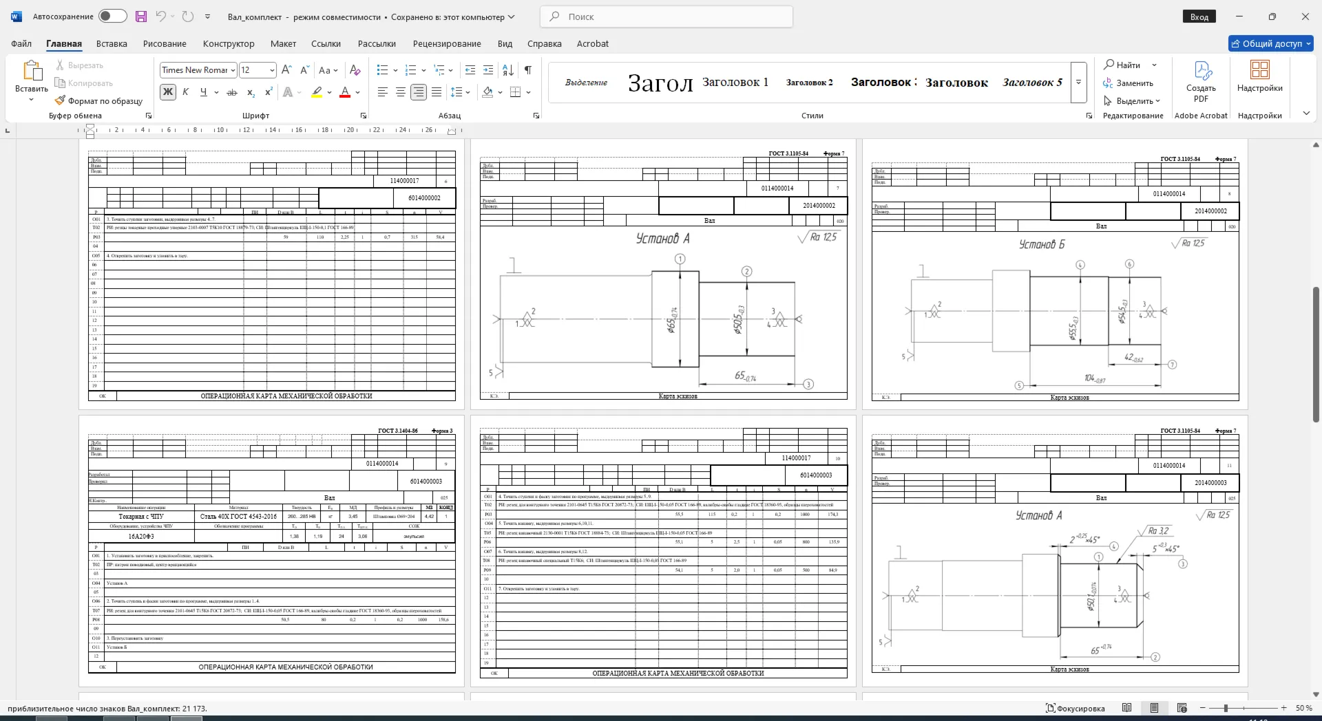This screenshot has height=721, width=1322.
Task: Toggle right text alignment button
Action: [x=418, y=92]
